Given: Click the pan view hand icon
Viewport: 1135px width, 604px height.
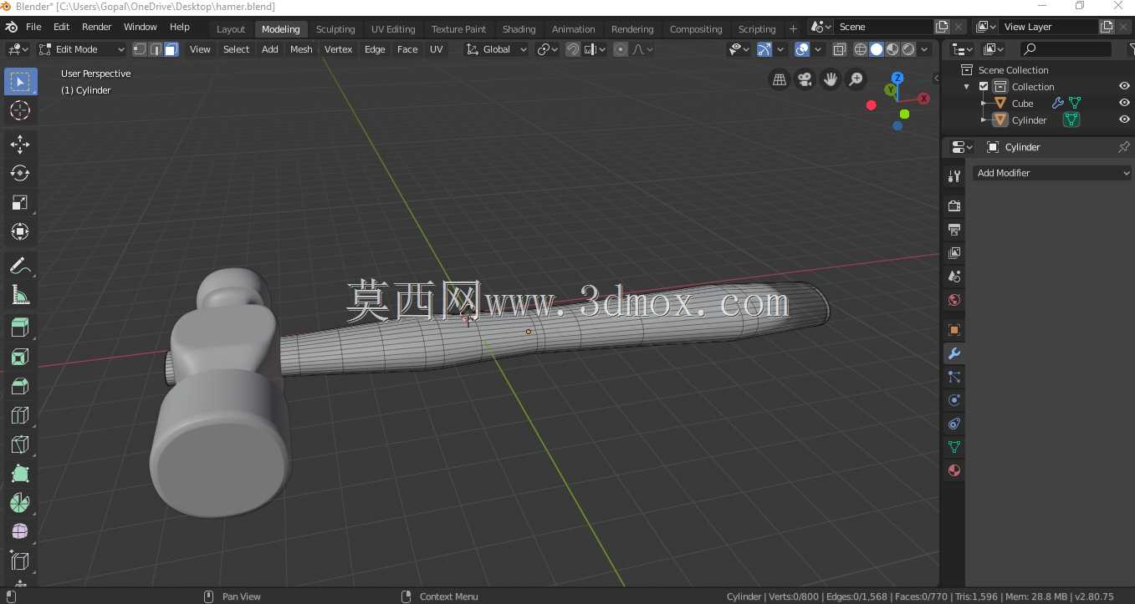Looking at the screenshot, I should pyautogui.click(x=831, y=79).
